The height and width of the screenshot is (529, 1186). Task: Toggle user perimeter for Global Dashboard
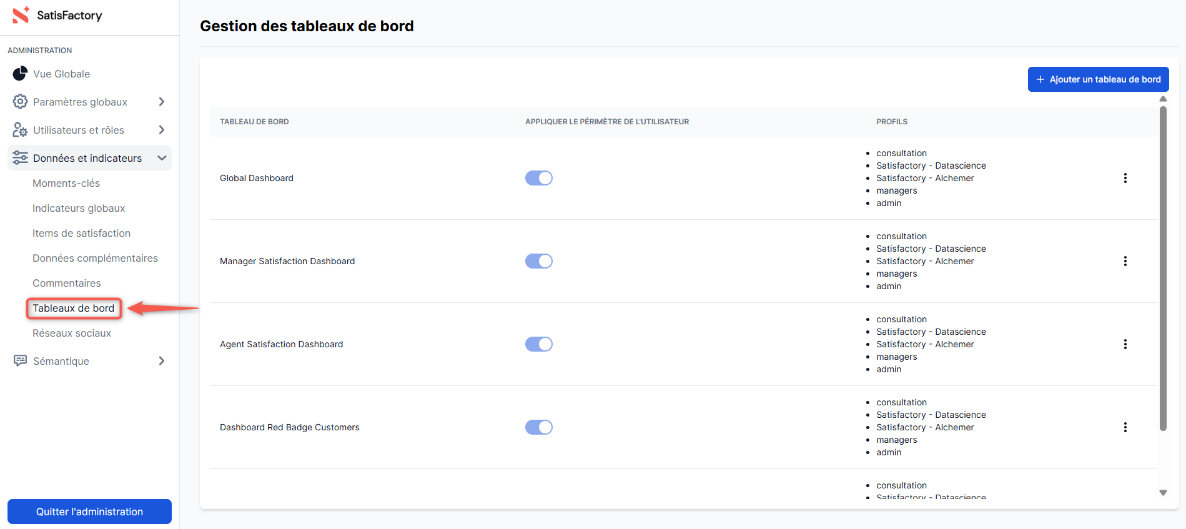(538, 178)
